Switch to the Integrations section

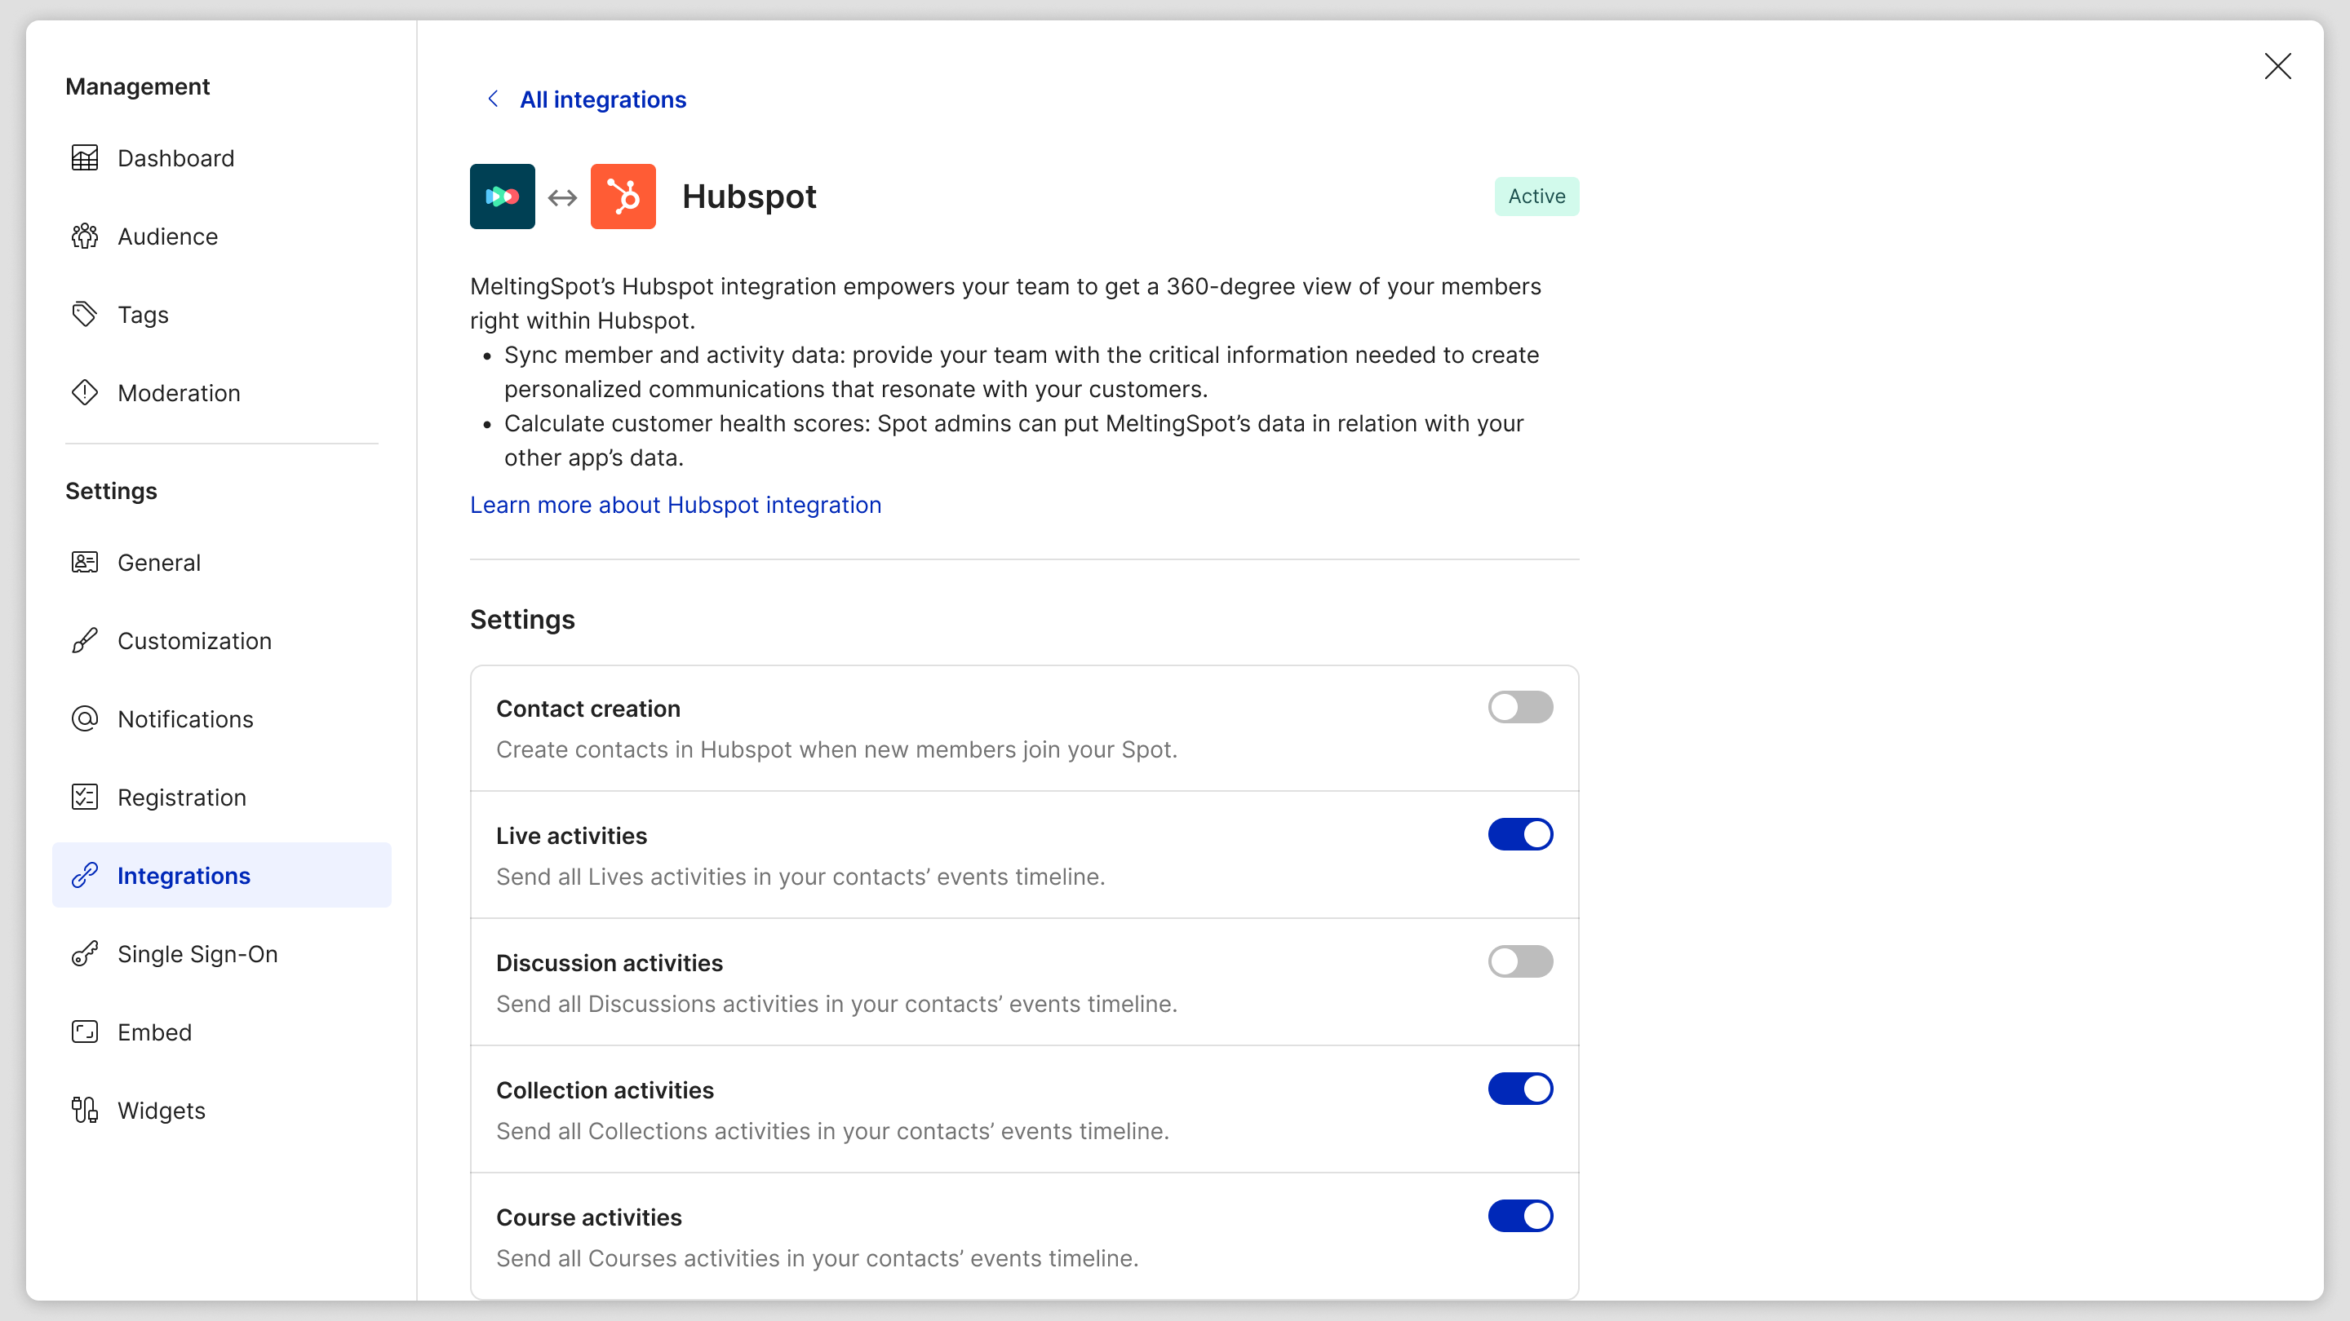[184, 875]
